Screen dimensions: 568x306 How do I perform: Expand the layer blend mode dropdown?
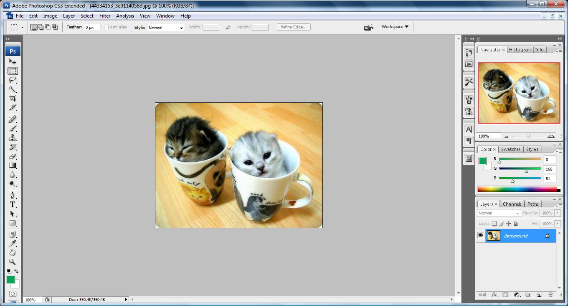click(x=499, y=213)
